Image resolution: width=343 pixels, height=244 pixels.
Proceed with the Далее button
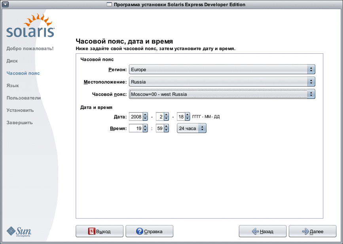click(x=313, y=231)
